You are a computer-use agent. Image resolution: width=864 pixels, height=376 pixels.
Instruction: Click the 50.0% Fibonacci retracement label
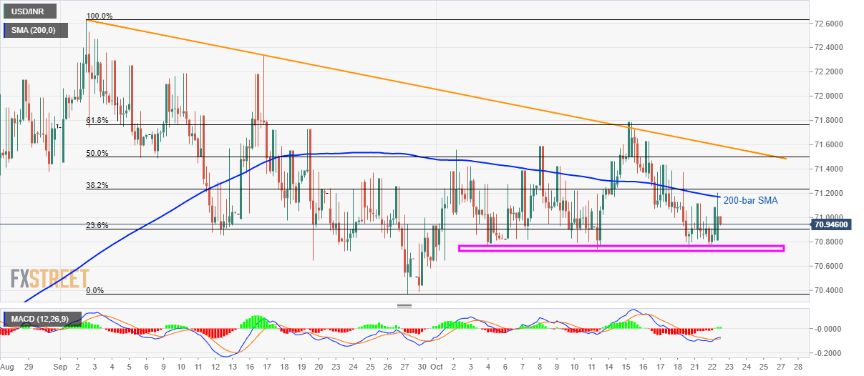click(97, 152)
